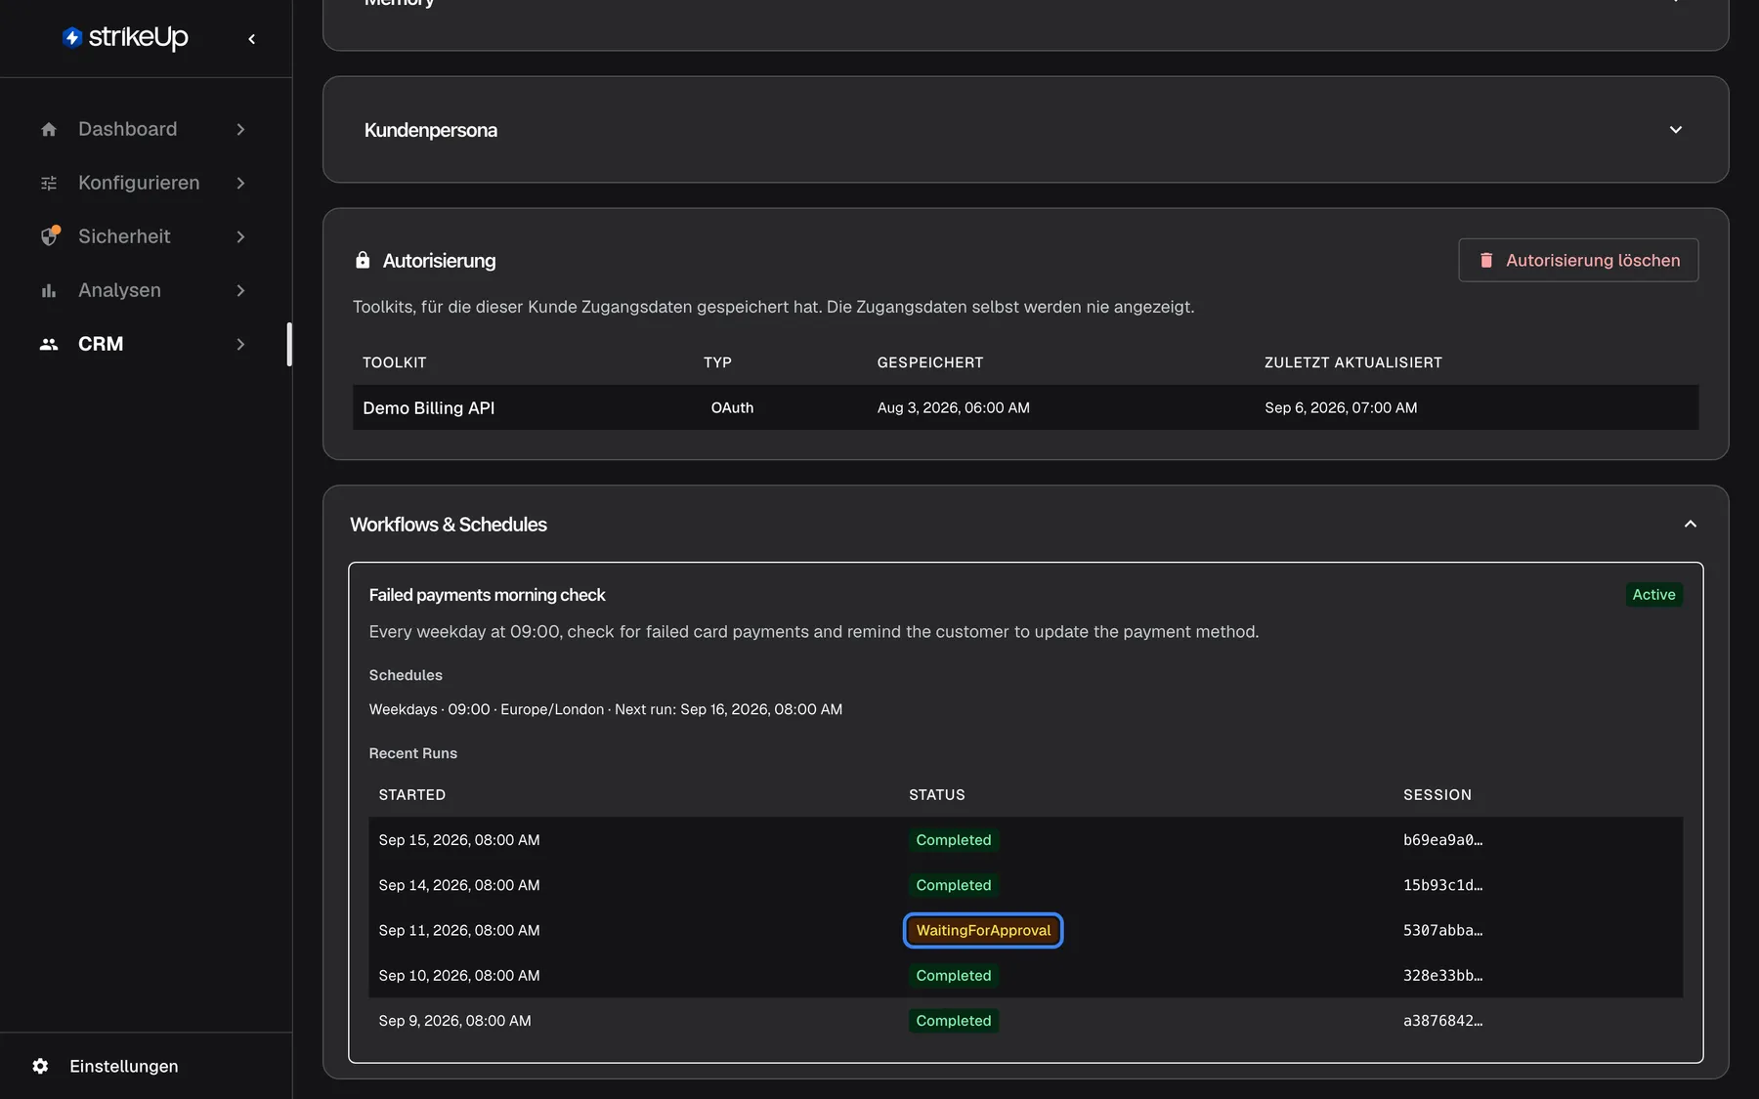Click the Sep 11, 2026, 08:00 AM run row

[1025, 930]
